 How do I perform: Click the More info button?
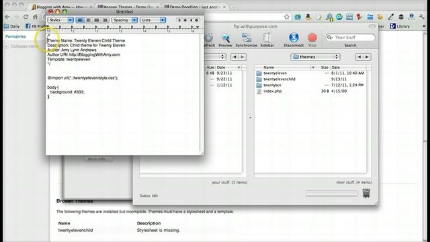(x=98, y=159)
